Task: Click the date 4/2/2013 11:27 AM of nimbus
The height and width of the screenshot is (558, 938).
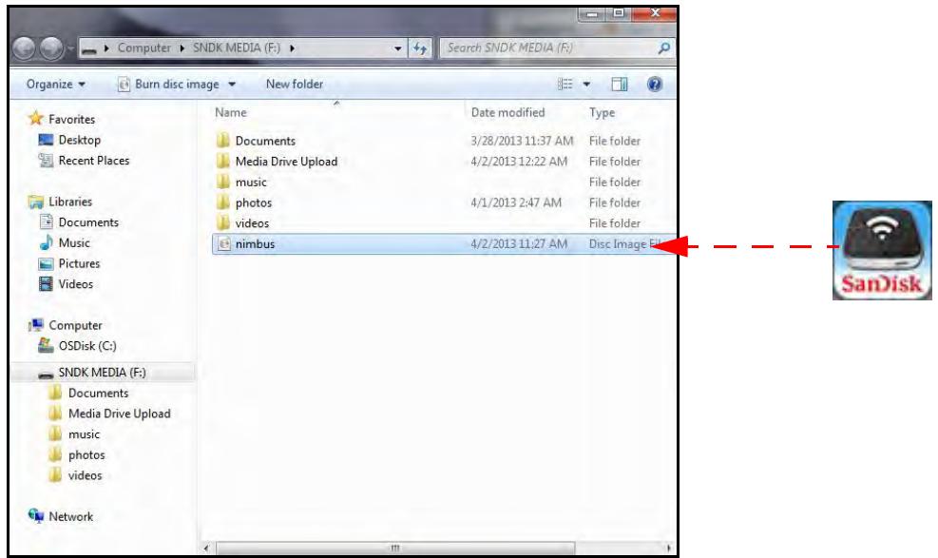Action: tap(519, 244)
